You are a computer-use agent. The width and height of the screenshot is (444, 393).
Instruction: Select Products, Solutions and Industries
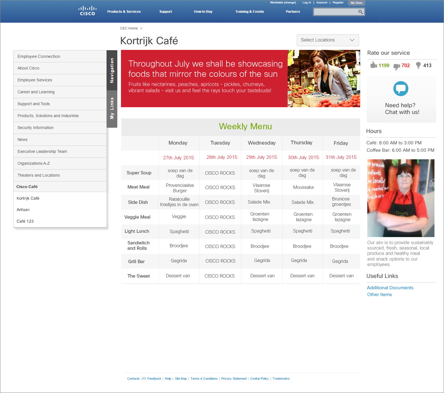coord(60,116)
